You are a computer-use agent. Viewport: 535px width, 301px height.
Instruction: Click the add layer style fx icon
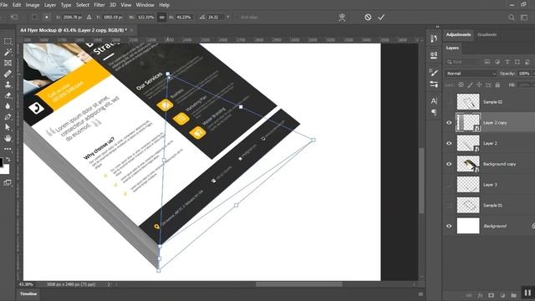pos(480,295)
